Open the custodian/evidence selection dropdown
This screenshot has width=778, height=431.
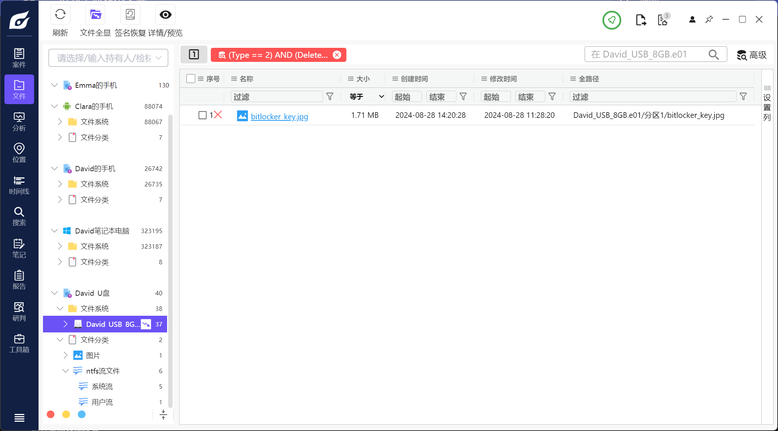(108, 58)
